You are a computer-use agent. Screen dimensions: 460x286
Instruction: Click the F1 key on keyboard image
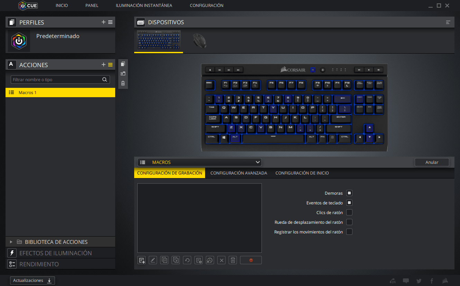coord(226,85)
